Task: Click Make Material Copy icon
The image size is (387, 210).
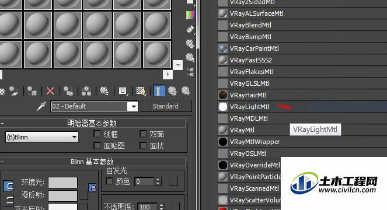Action: pyautogui.click(x=68, y=91)
